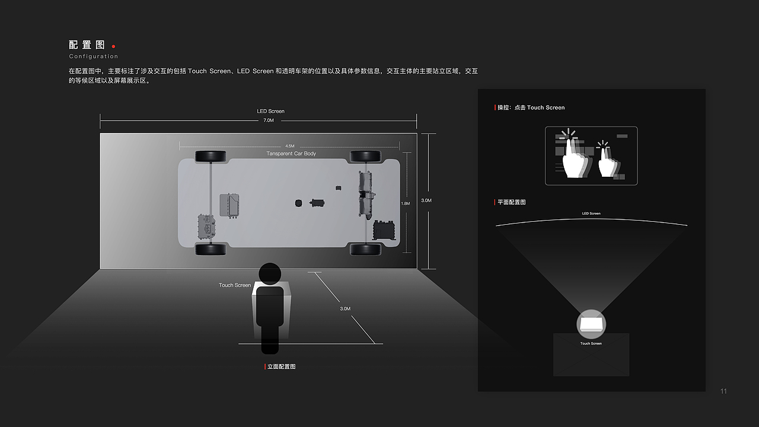Click the Touch Screen label near the podium
This screenshot has width=759, height=427.
coord(235,285)
